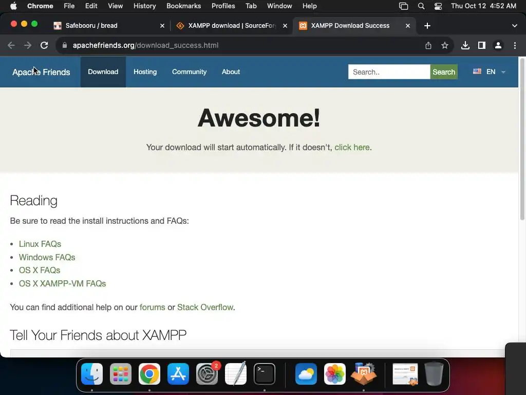526x395 pixels.
Task: Open Chrome three-dot menu
Action: [515, 45]
